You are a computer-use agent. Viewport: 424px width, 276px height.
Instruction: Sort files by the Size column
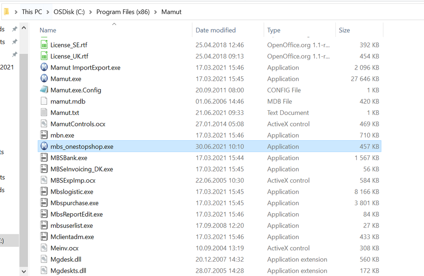[344, 30]
